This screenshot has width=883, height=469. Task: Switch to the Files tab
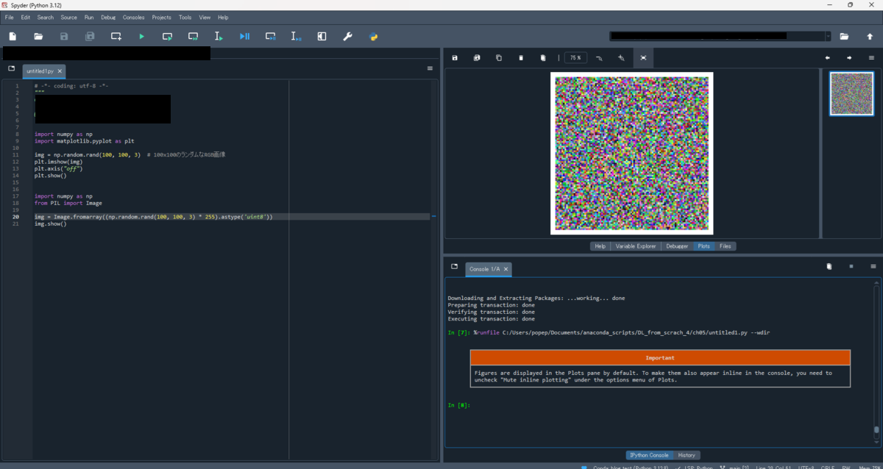[726, 246]
